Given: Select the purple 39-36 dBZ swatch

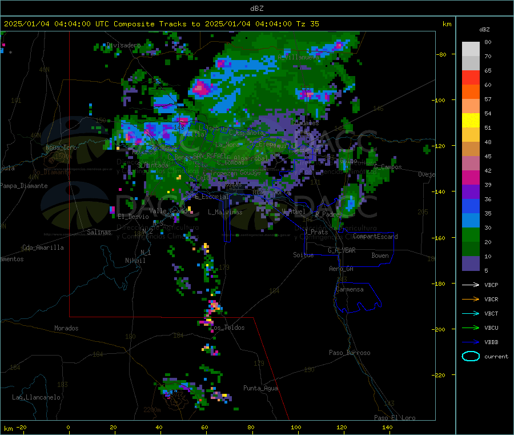Looking at the screenshot, I should click(x=471, y=192).
